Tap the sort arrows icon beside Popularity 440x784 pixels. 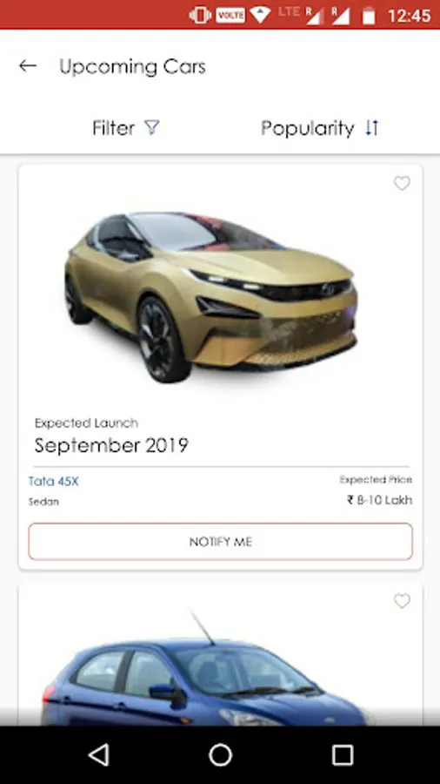pyautogui.click(x=371, y=127)
